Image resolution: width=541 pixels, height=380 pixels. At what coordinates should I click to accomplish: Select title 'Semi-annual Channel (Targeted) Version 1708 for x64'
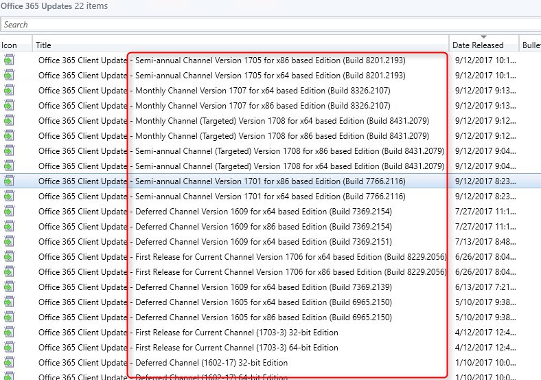(x=241, y=166)
